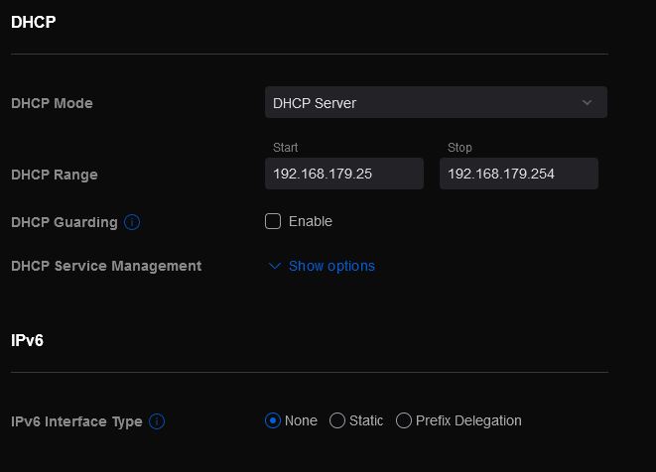Click the DHCP Range Start address field
The image size is (656, 472).
(x=343, y=174)
